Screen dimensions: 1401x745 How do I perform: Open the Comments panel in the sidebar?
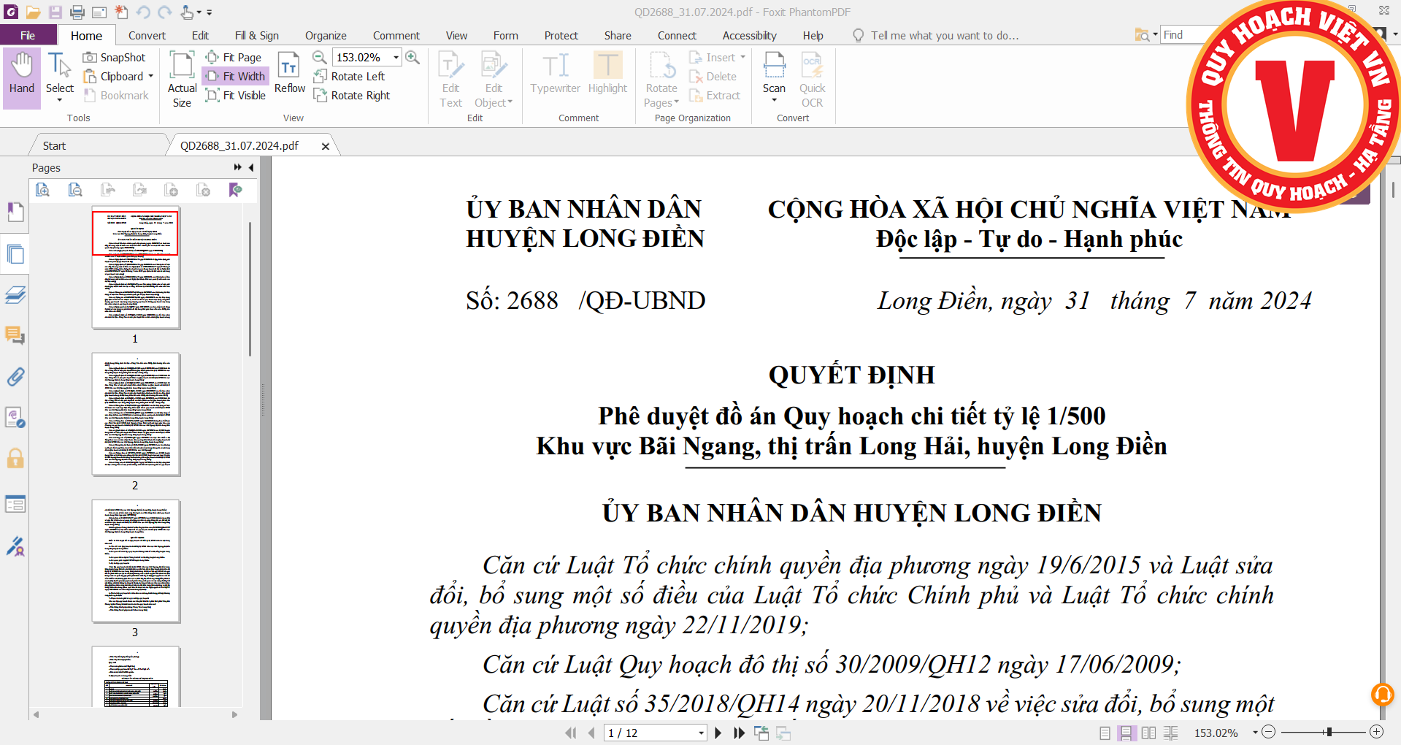[x=15, y=335]
